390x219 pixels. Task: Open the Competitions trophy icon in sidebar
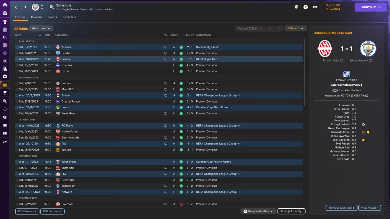(x=5, y=93)
